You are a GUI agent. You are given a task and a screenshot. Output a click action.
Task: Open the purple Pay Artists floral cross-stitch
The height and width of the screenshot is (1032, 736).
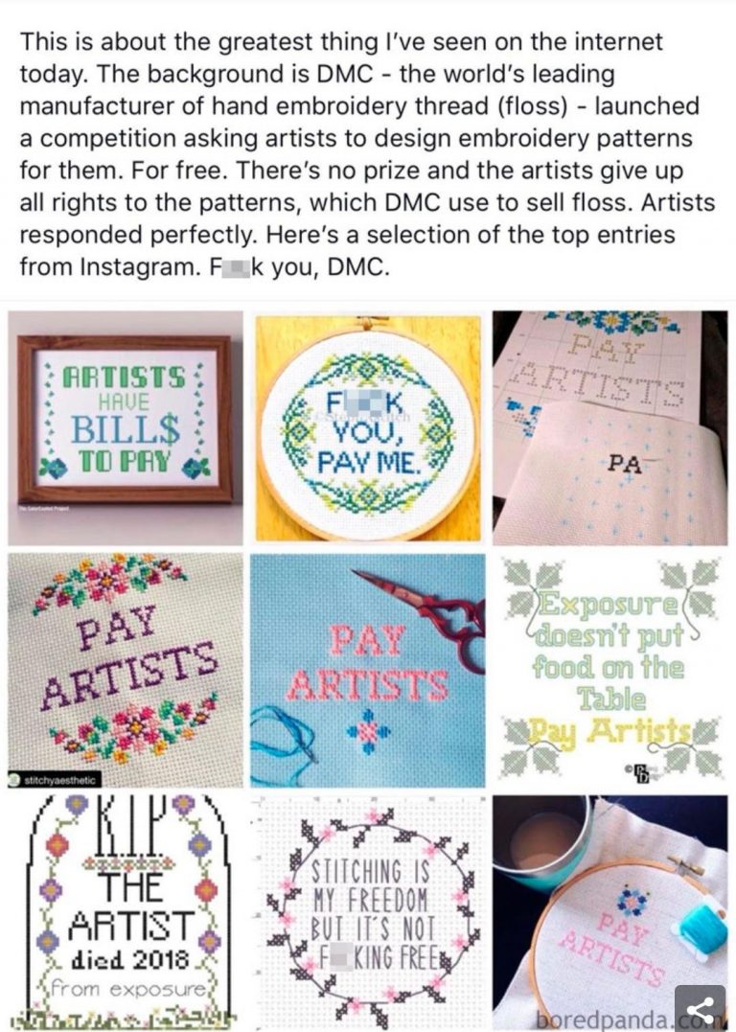[x=126, y=670]
